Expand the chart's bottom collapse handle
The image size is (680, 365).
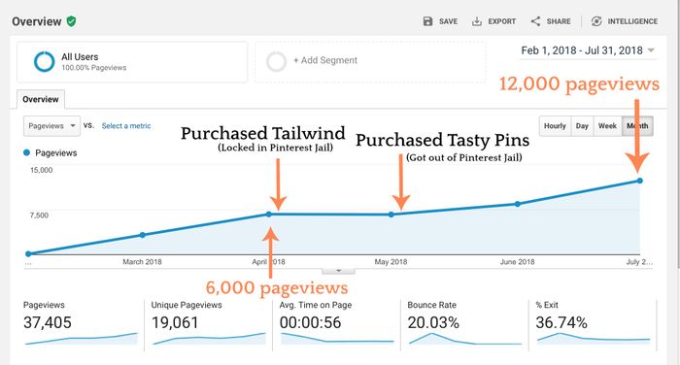pos(338,271)
